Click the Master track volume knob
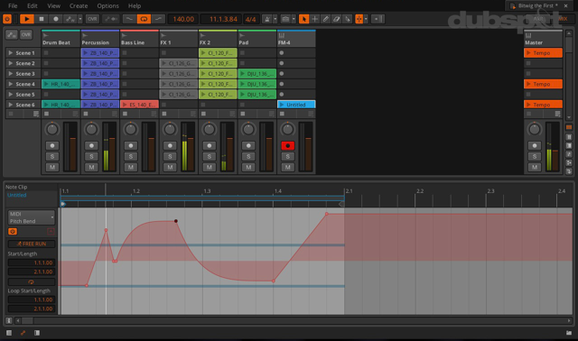Screen dimensions: 578x341 [x=534, y=129]
